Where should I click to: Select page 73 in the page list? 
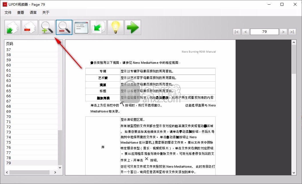[31, 132]
